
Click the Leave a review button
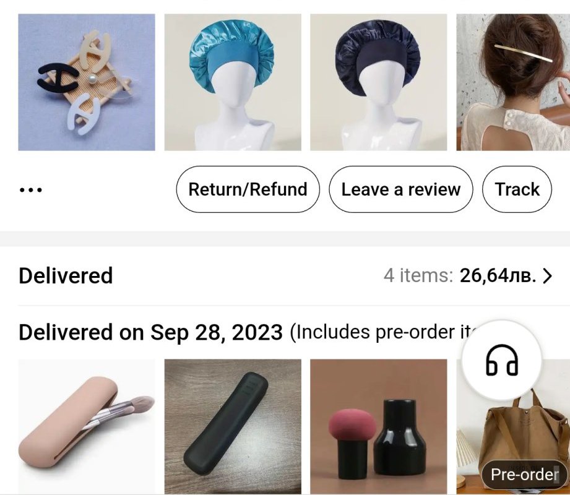pyautogui.click(x=401, y=189)
